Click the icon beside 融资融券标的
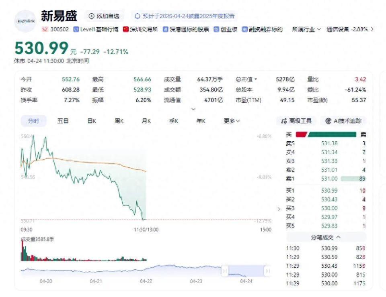This screenshot has width=386, height=297. click(x=245, y=29)
